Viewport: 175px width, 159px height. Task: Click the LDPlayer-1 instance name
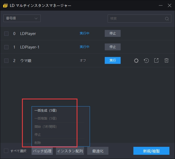coord(30,47)
